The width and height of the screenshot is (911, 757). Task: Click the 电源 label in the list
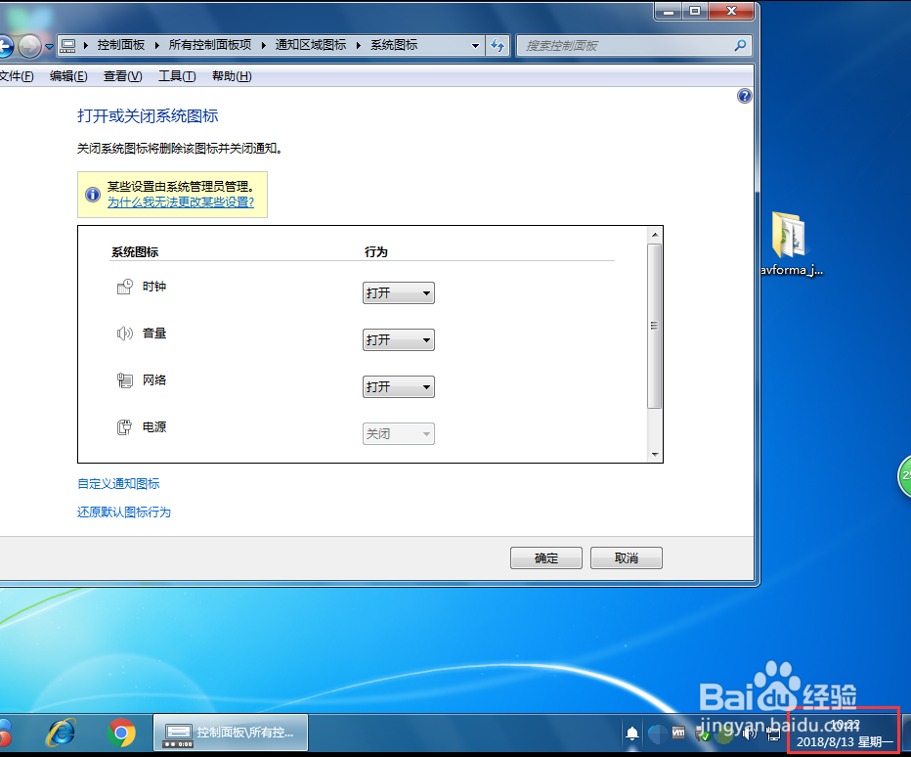point(154,427)
